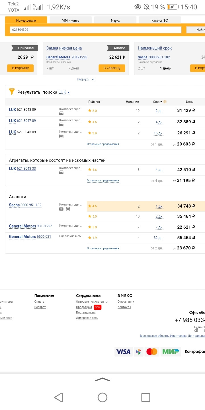
Task: Click the orange filter funnel icon
Action: click(12, 91)
